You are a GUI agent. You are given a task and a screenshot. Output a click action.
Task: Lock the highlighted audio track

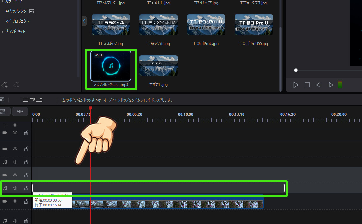26,188
